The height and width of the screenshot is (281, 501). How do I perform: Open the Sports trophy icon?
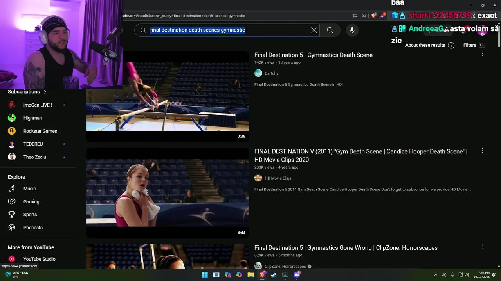coord(12,214)
